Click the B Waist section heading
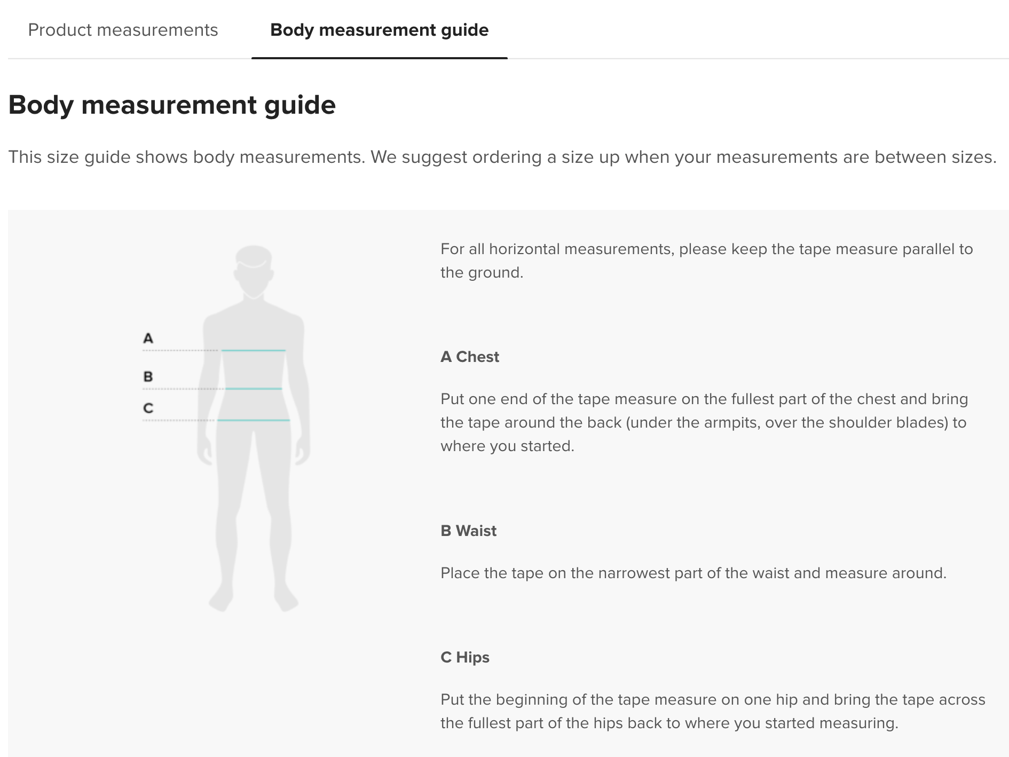Image resolution: width=1009 pixels, height=757 pixels. (468, 531)
